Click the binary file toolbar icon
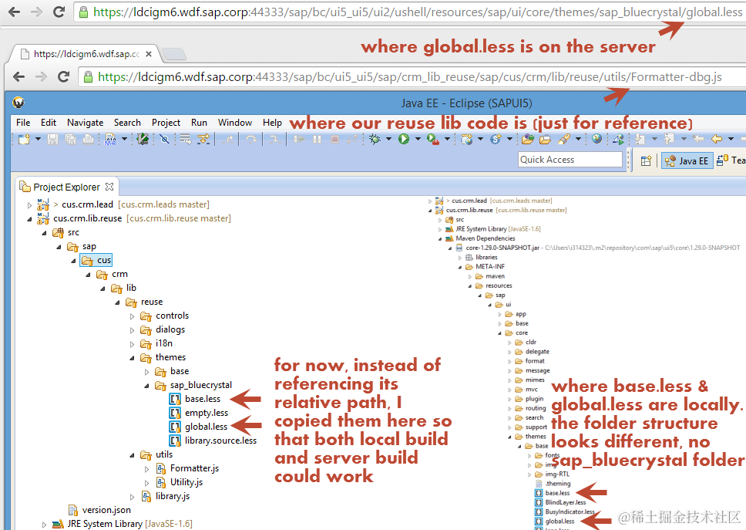The image size is (746, 530). [110, 139]
